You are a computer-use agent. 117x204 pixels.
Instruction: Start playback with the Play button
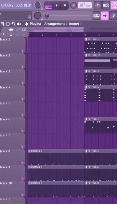[57, 6]
